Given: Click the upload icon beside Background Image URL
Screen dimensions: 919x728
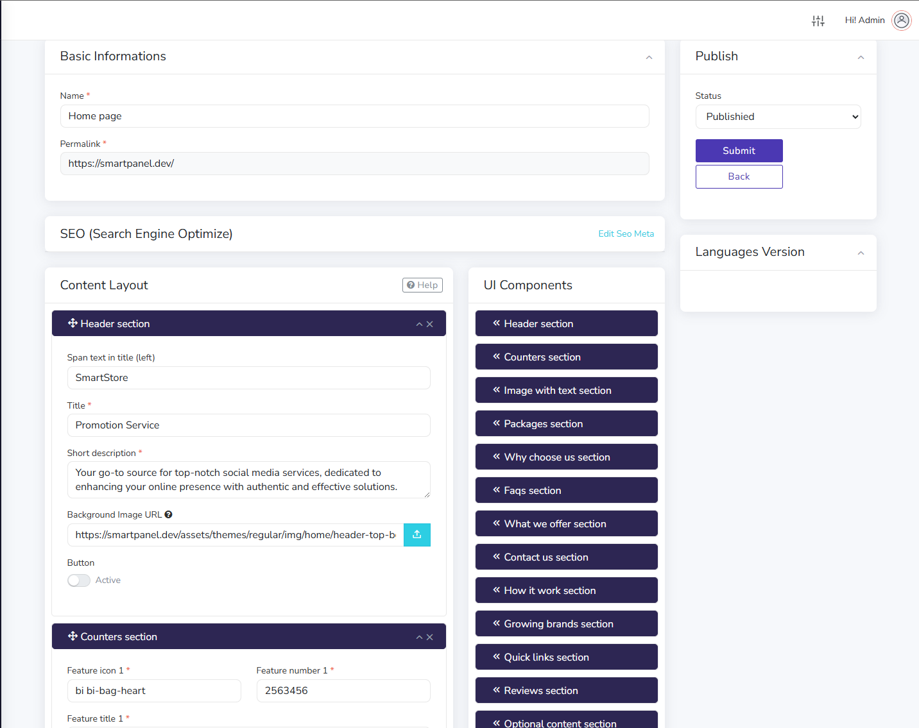Looking at the screenshot, I should 417,534.
